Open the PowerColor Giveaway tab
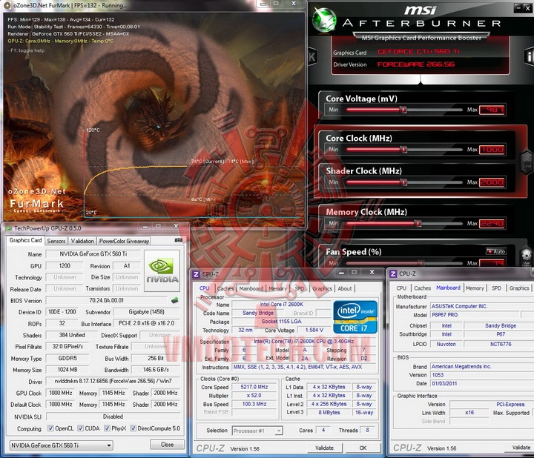 124,241
